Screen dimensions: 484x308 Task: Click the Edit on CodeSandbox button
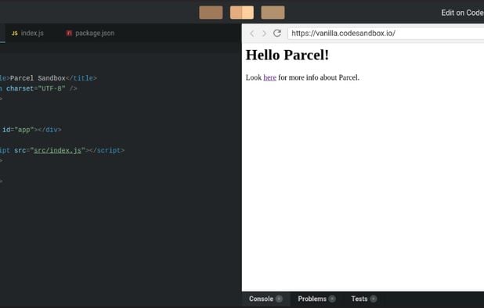tap(462, 13)
